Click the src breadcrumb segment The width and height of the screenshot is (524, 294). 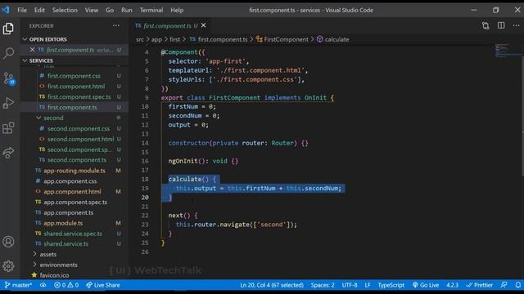[x=140, y=39]
